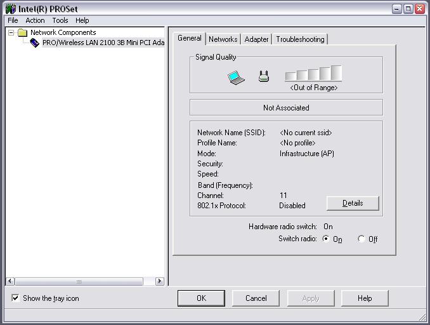Click the laptop icon in Signal Quality
Image resolution: width=430 pixels, height=325 pixels.
click(x=236, y=77)
